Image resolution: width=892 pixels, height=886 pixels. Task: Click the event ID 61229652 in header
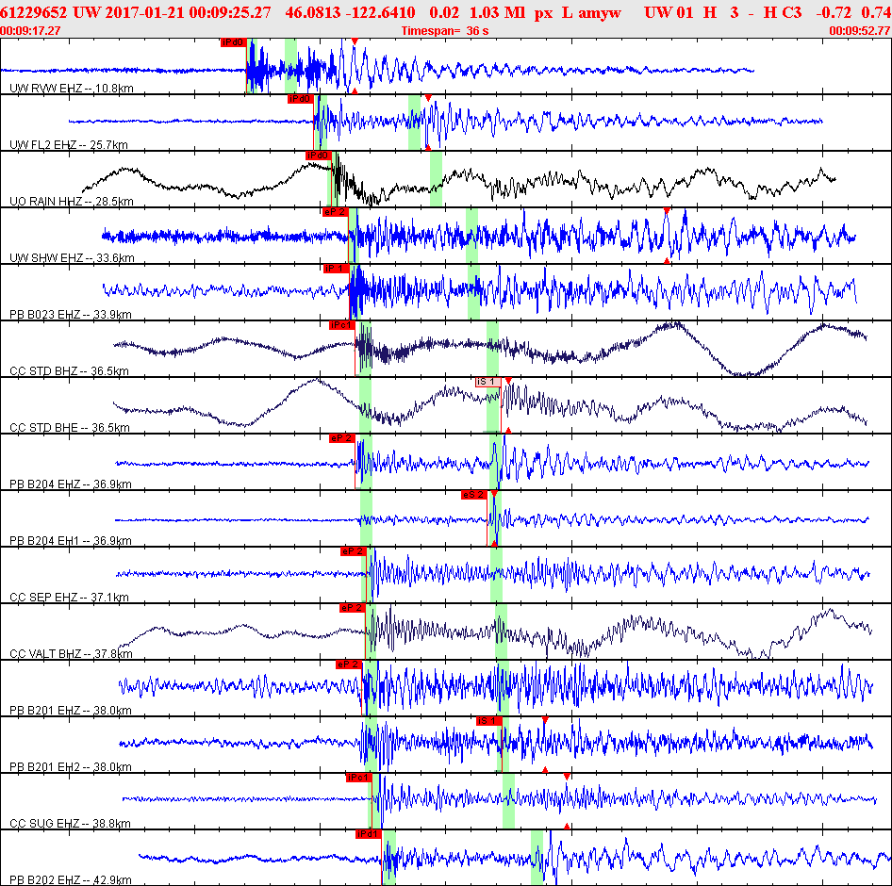pyautogui.click(x=34, y=12)
